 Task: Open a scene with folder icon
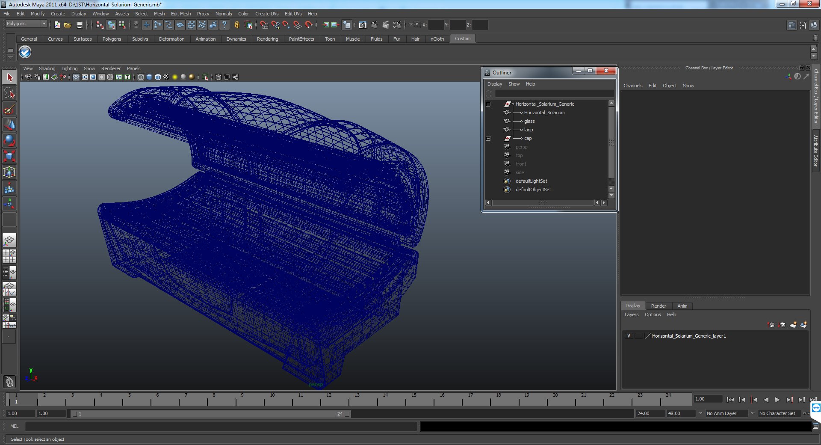[68, 25]
